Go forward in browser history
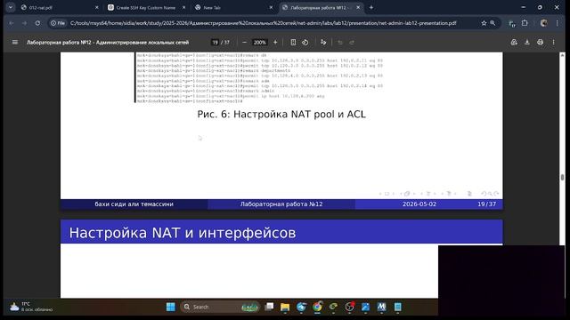Image resolution: width=570 pixels, height=320 pixels. pos(24,23)
